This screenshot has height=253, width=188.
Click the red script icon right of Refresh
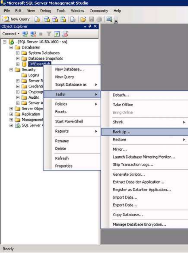tap(65, 34)
